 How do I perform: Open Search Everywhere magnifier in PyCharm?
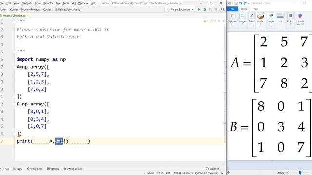point(223,9)
